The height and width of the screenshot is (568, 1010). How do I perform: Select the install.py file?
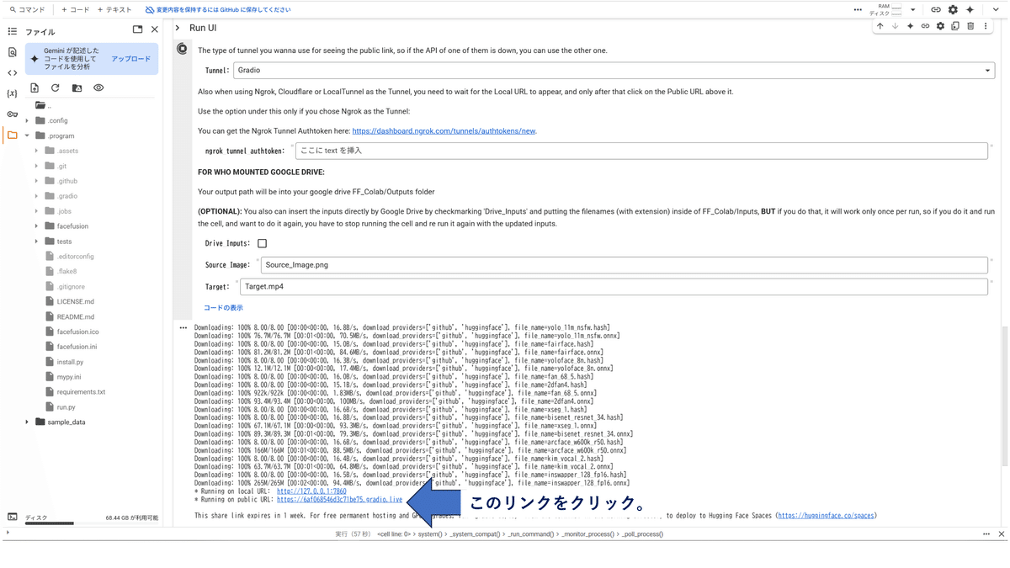(x=70, y=362)
